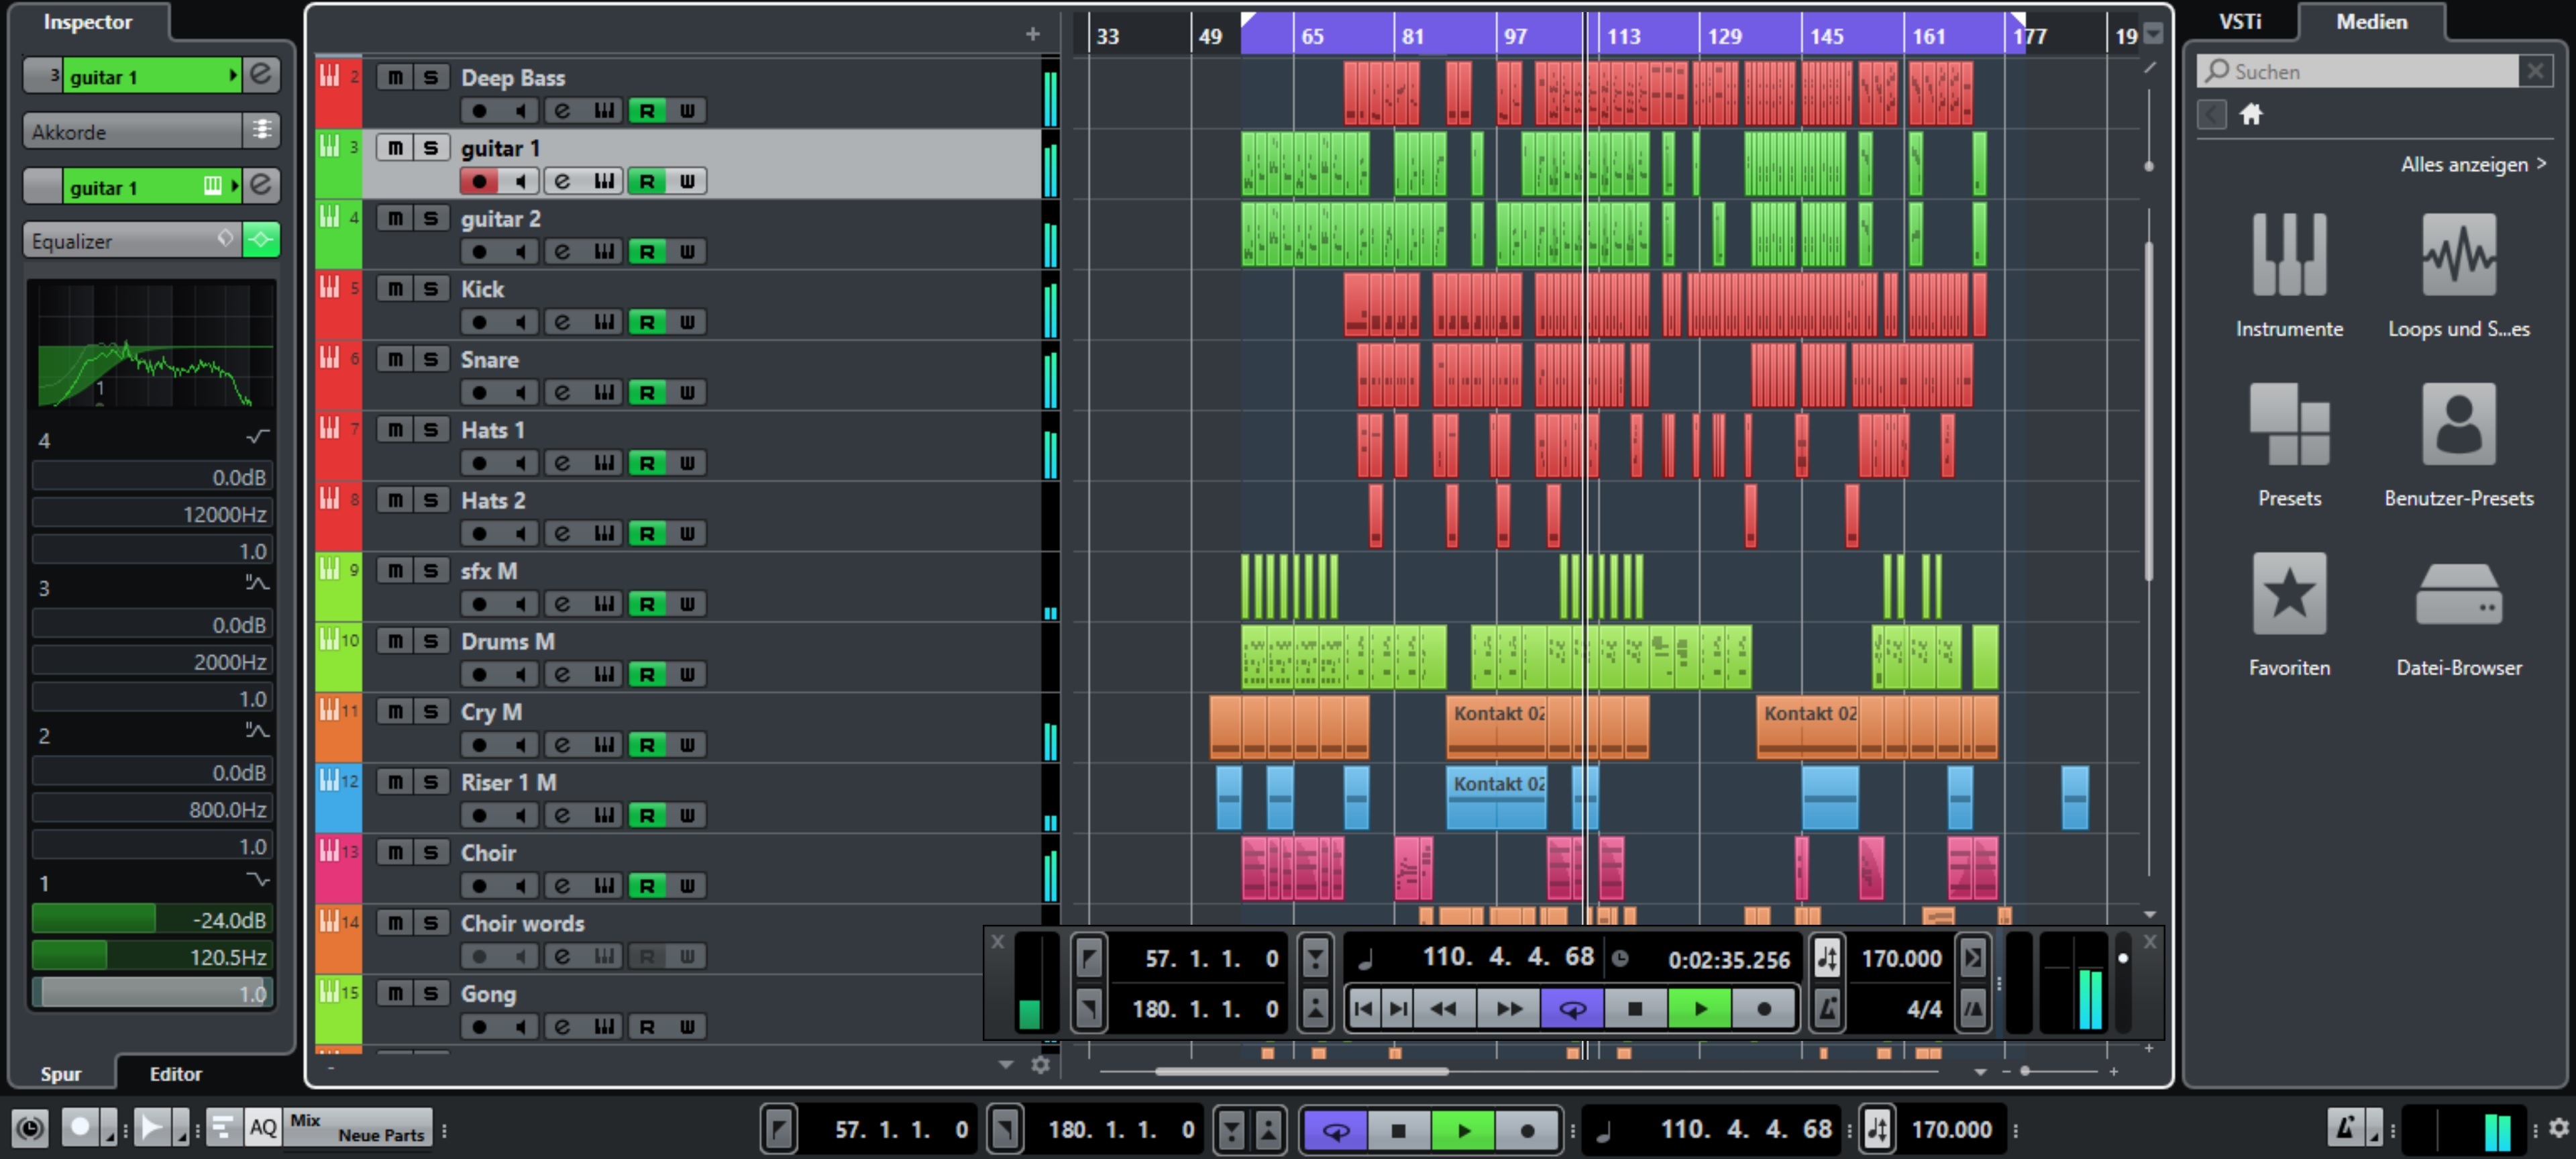Disable record enable on guitar 1
This screenshot has height=1159, width=2576.
pos(479,182)
